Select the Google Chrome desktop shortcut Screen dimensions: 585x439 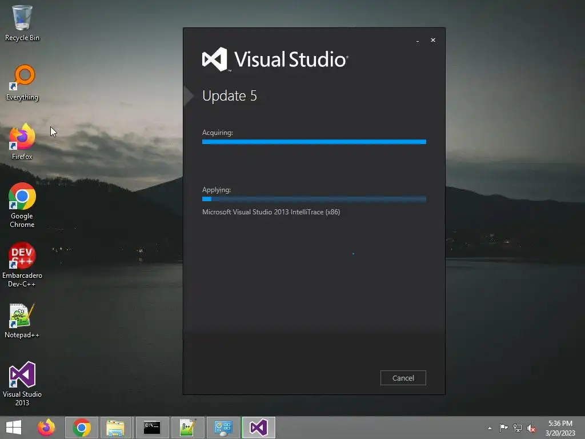[x=22, y=205]
